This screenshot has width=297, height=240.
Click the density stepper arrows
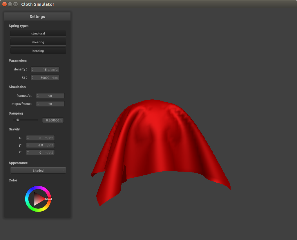(33, 70)
